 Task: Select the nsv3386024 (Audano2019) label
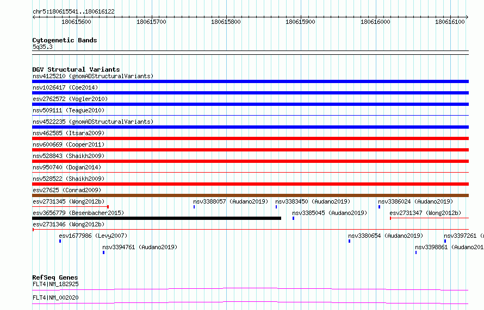pos(415,201)
